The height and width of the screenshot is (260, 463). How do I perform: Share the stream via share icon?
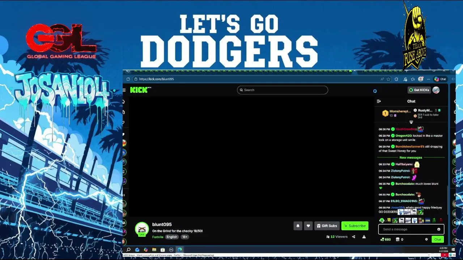[353, 237]
